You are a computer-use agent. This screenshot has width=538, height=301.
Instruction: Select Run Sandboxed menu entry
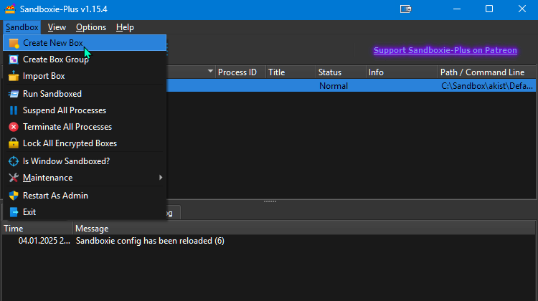85,94
